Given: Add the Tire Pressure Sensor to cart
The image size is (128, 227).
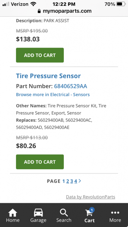Looking at the screenshot, I should tap(40, 162).
